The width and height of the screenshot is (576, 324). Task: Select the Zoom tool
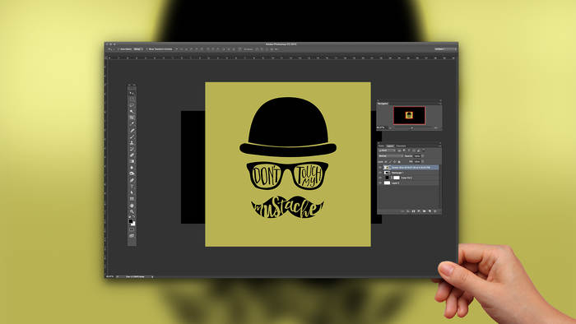(x=132, y=211)
